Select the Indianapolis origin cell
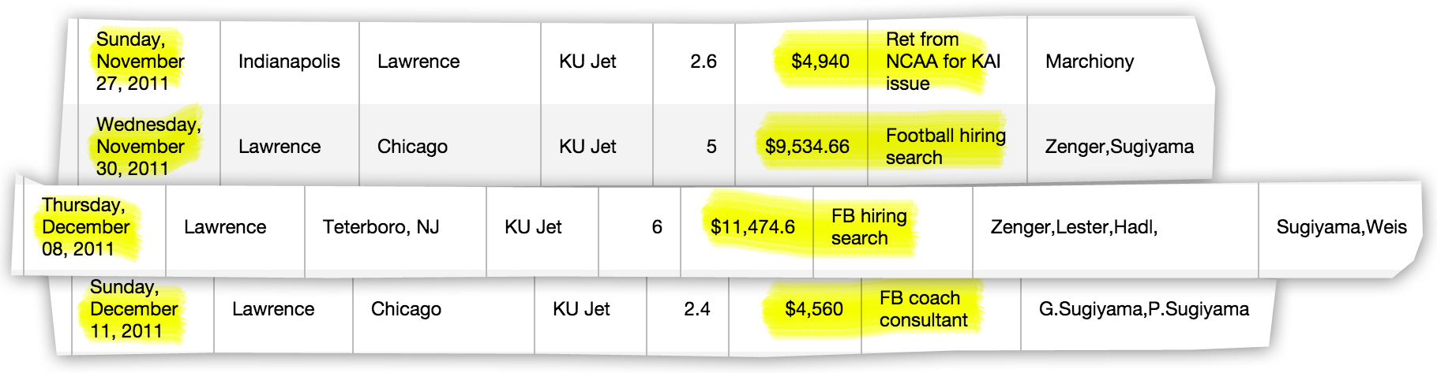Screen dimensions: 1437x373 tap(289, 62)
